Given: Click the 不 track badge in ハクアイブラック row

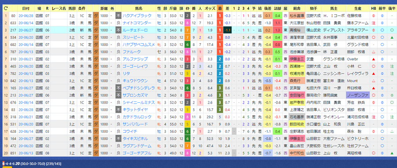Looking at the screenshot, I should 119,16.
